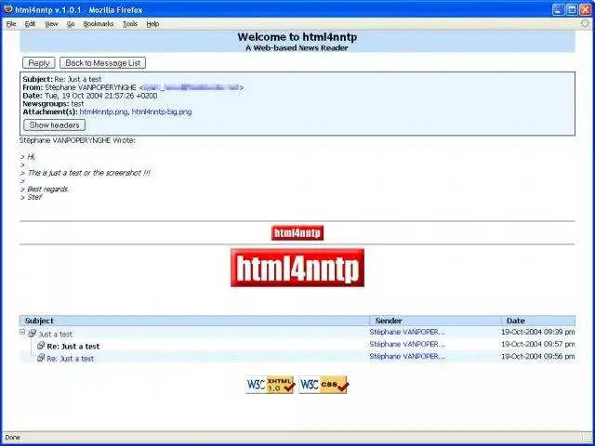Click the Date column header
Screen dimensions: 595x446
pyautogui.click(x=538, y=321)
